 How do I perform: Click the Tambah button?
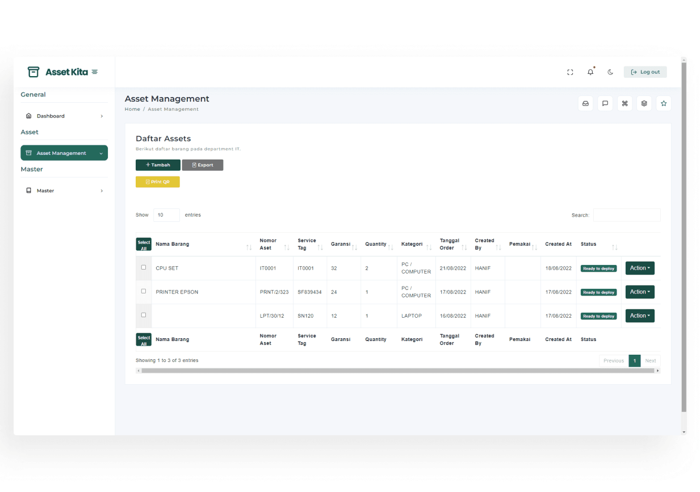coord(158,165)
